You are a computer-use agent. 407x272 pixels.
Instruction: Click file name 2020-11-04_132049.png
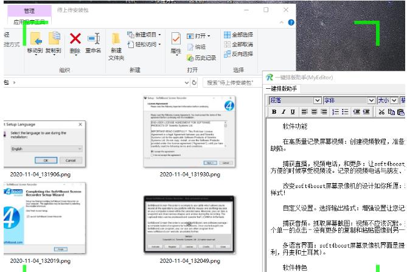(190, 261)
